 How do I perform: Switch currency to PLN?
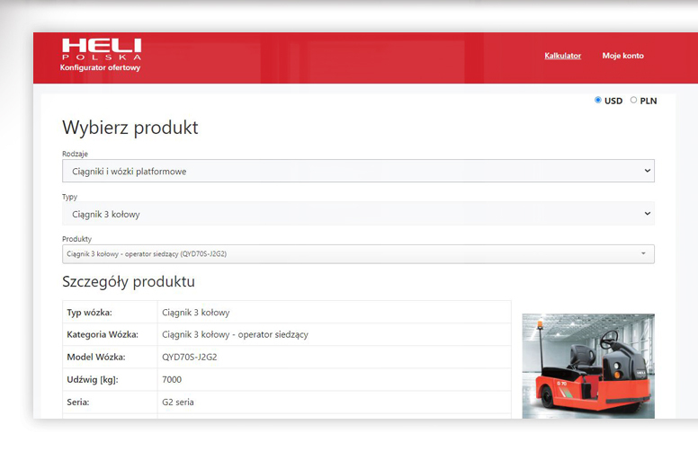(633, 101)
